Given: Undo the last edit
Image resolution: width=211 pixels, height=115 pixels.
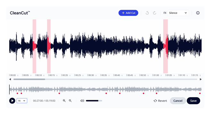Looking at the screenshot, I should [x=147, y=13].
